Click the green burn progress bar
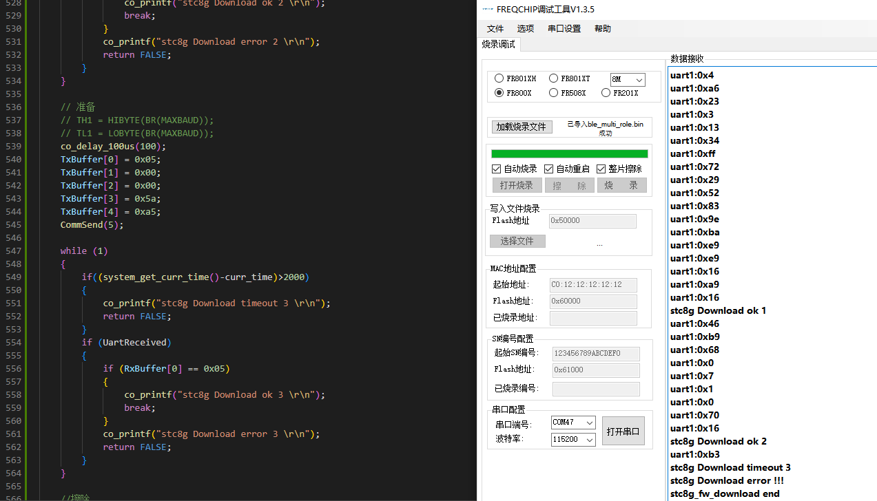The width and height of the screenshot is (877, 501). pos(569,154)
